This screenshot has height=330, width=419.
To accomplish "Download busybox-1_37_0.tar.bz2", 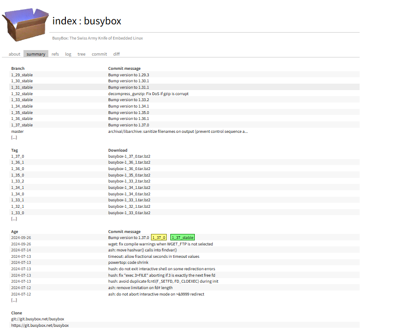I will [x=129, y=156].
